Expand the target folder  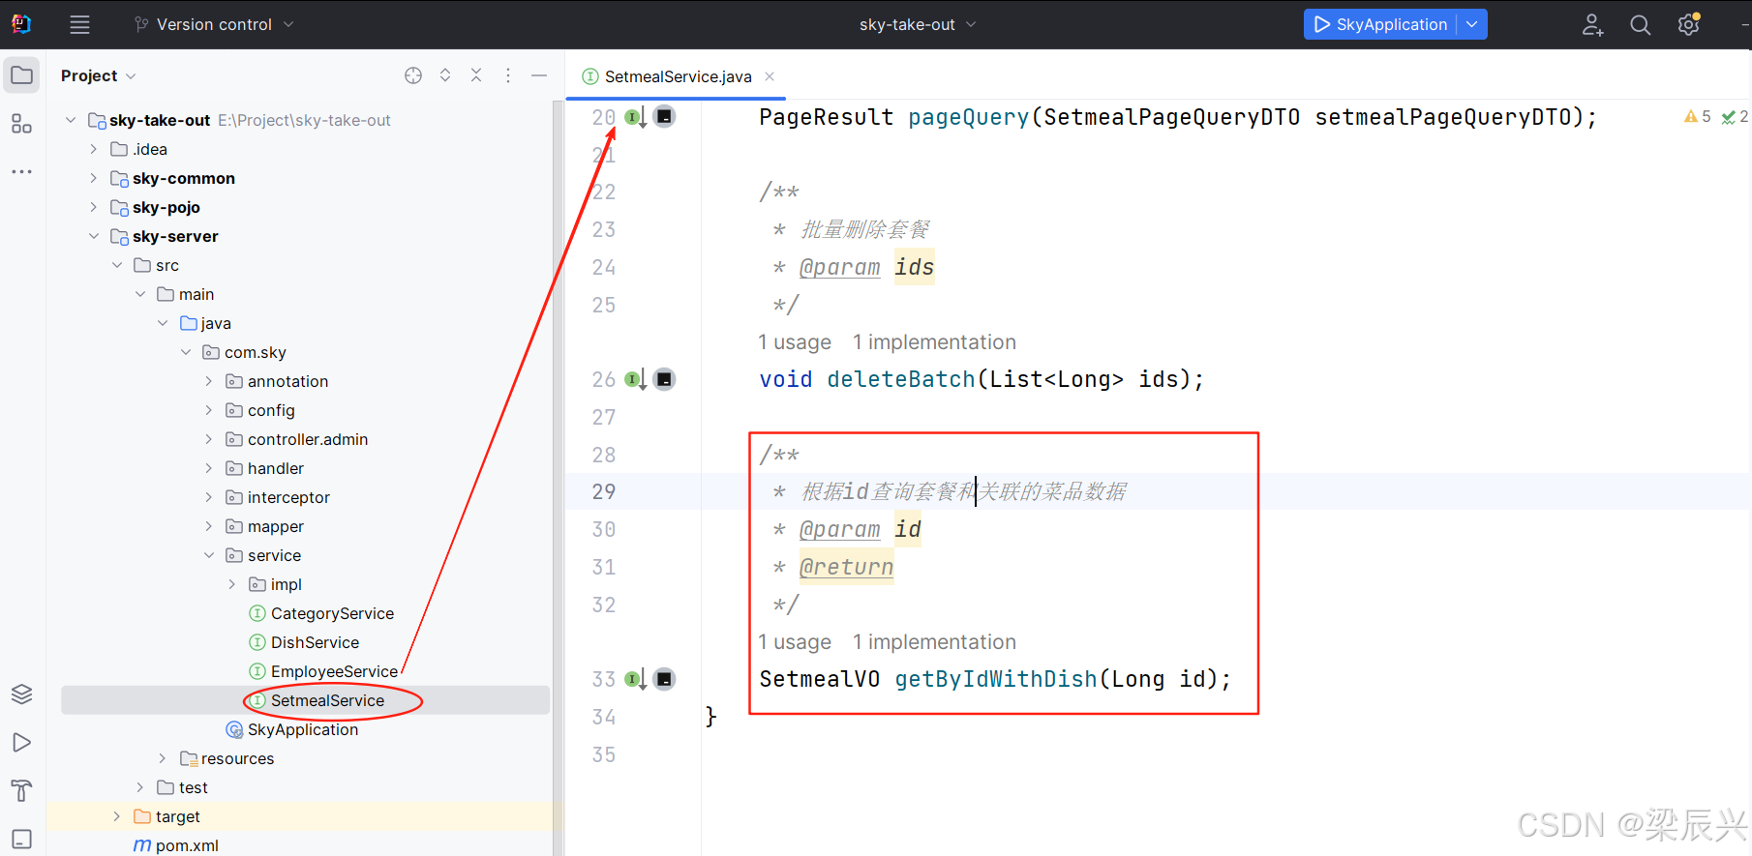point(117,816)
